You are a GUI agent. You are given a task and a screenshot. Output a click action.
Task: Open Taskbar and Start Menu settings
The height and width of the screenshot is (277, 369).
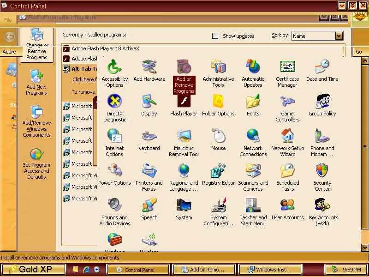pos(253,211)
